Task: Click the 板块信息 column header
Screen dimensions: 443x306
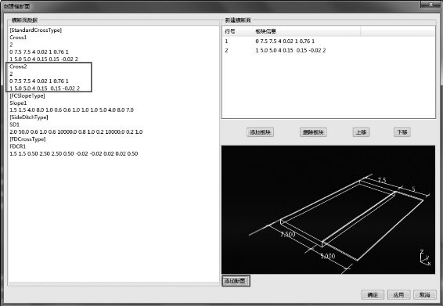Action: point(265,31)
